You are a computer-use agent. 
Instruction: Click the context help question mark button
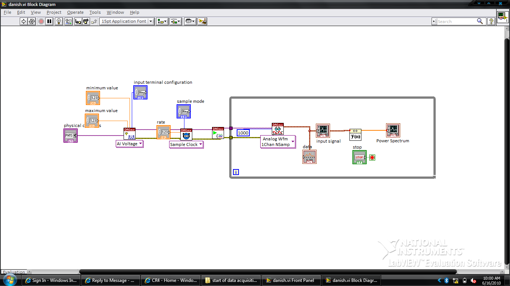click(x=491, y=21)
